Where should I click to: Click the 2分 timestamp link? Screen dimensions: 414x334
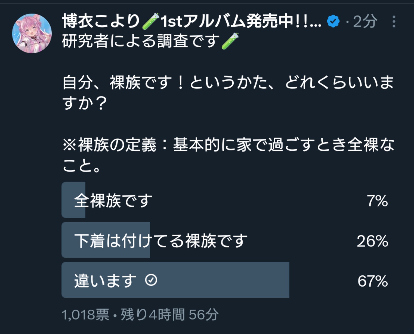click(365, 22)
